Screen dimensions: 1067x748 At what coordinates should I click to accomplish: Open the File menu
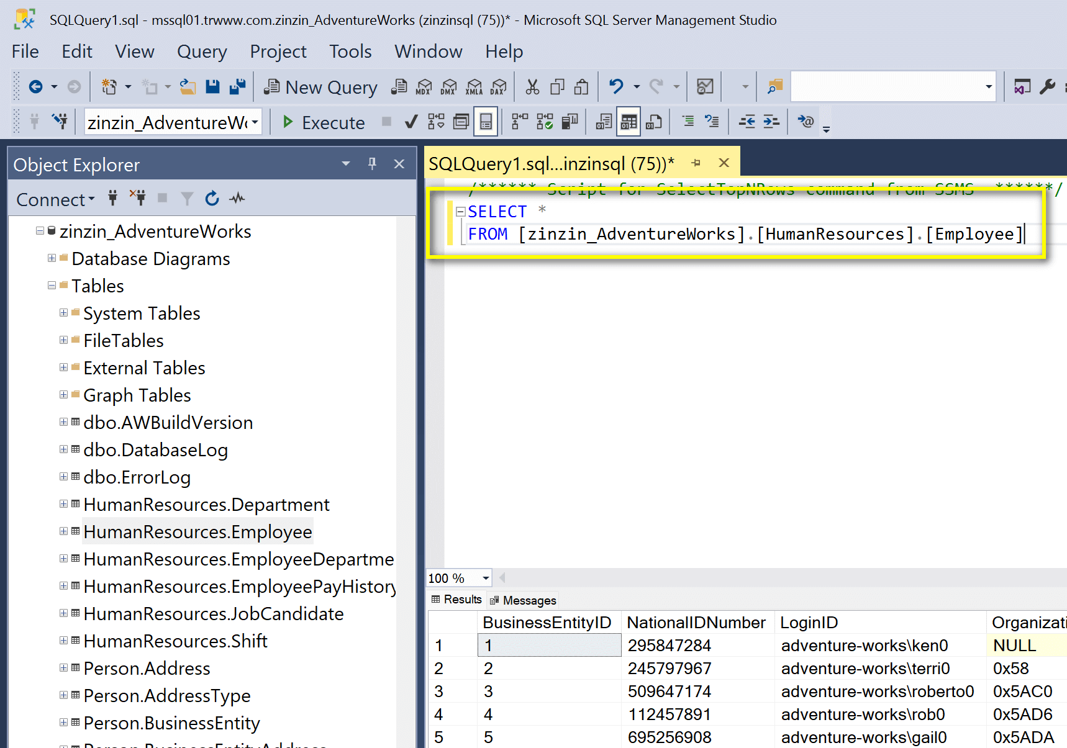pos(25,52)
